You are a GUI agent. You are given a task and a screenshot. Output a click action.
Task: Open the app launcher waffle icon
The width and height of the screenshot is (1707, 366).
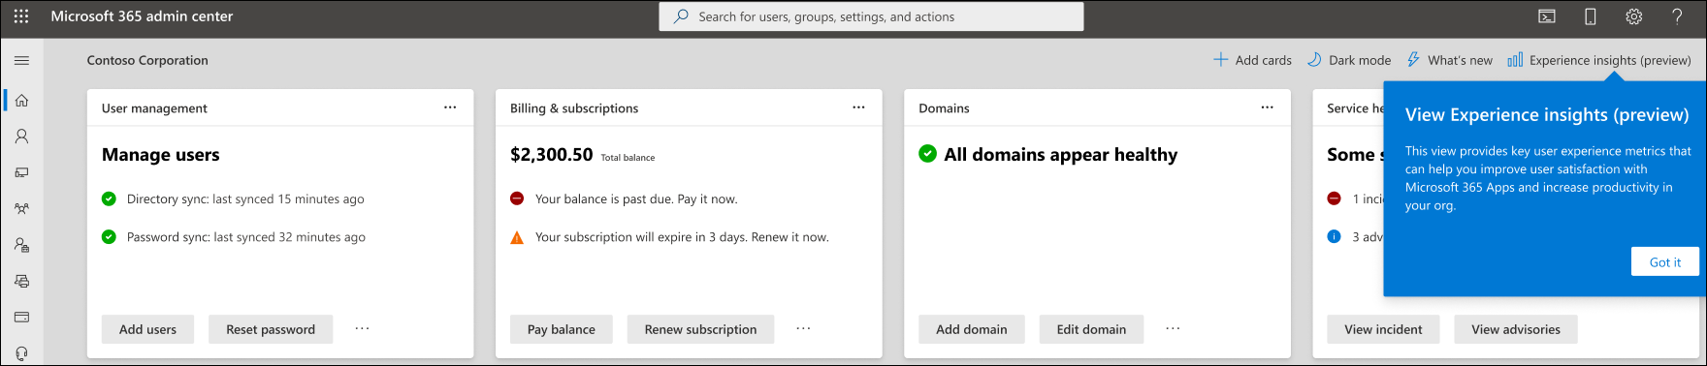point(21,16)
